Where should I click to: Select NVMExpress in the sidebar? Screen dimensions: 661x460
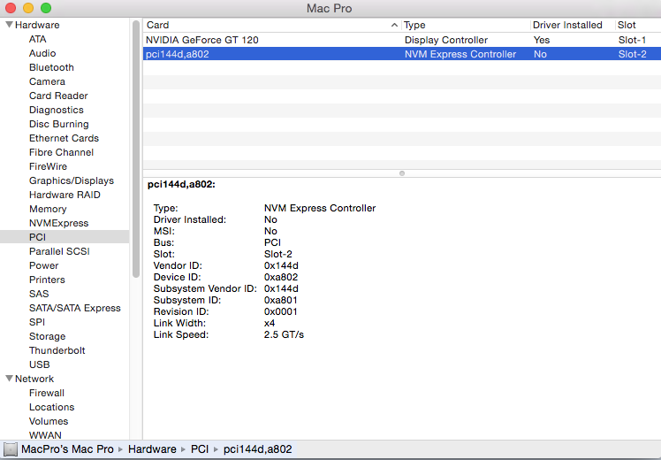58,223
